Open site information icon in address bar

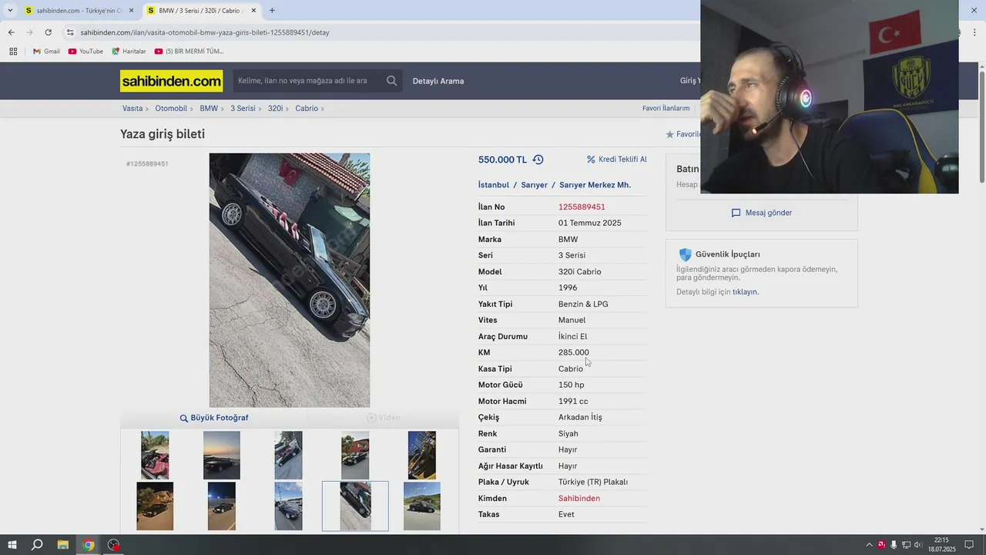point(70,32)
